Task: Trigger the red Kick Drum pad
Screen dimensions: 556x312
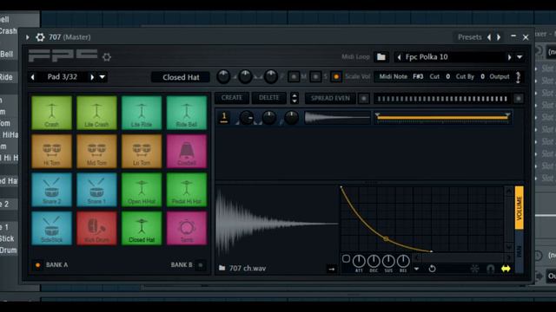Action: point(96,229)
